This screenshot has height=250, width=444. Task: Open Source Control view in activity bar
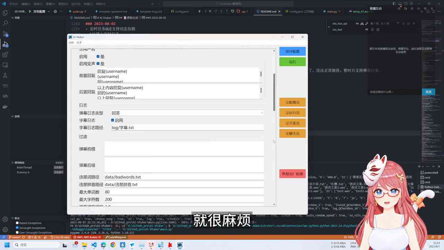pos(5,34)
